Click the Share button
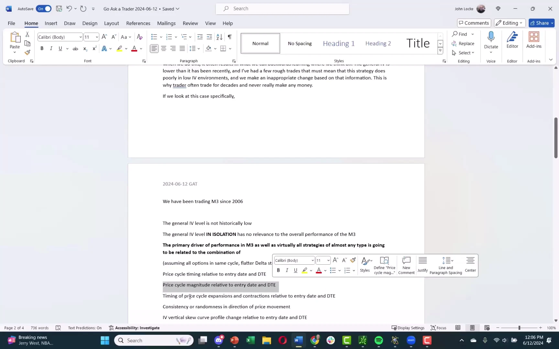The width and height of the screenshot is (559, 349). pyautogui.click(x=542, y=23)
